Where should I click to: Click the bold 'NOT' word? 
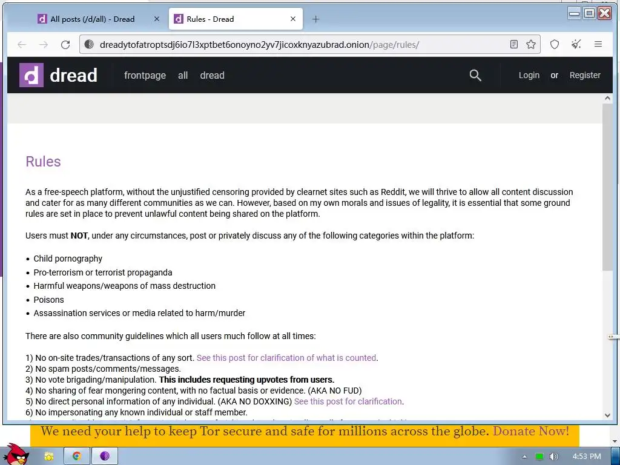[x=79, y=236]
